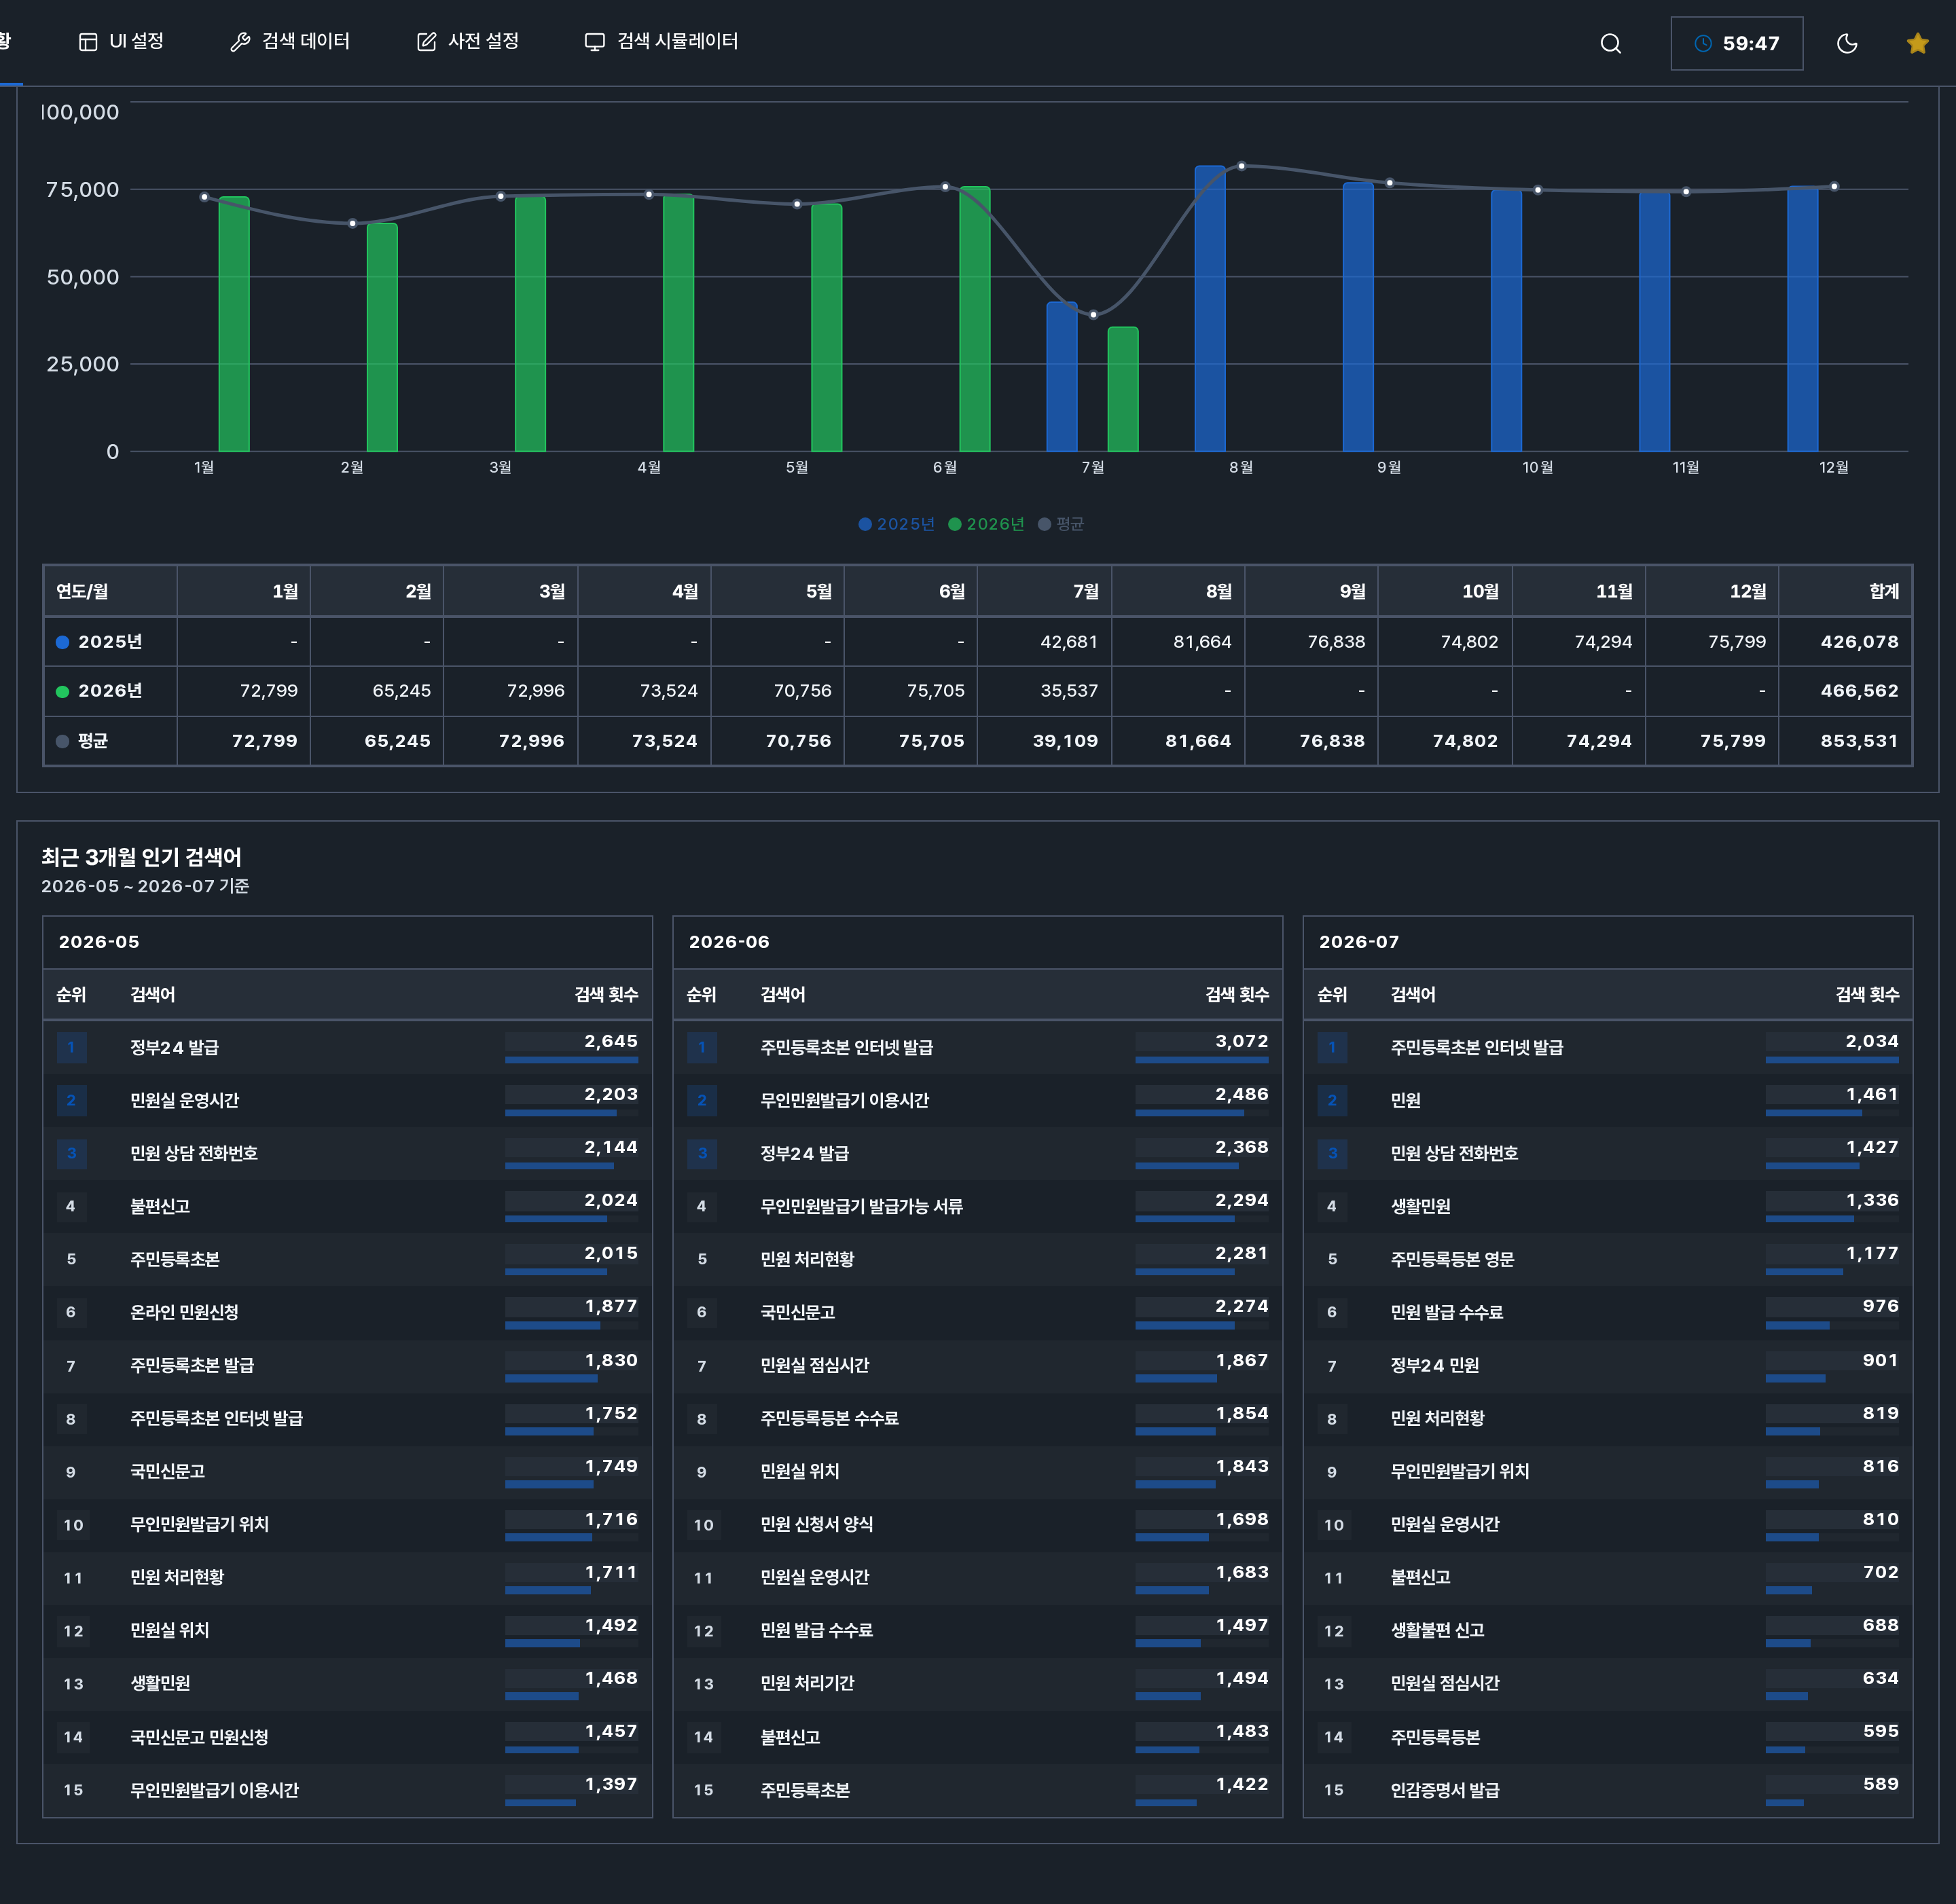1956x1904 pixels.
Task: Click the session timer clock icon
Action: (x=1703, y=43)
